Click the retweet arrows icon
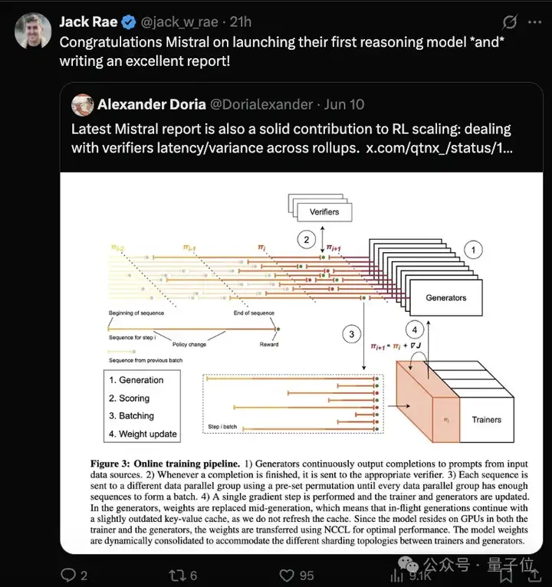This screenshot has width=552, height=587. pos(176,575)
